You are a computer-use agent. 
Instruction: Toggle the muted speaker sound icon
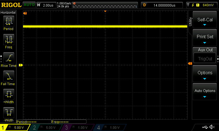pos(212,127)
